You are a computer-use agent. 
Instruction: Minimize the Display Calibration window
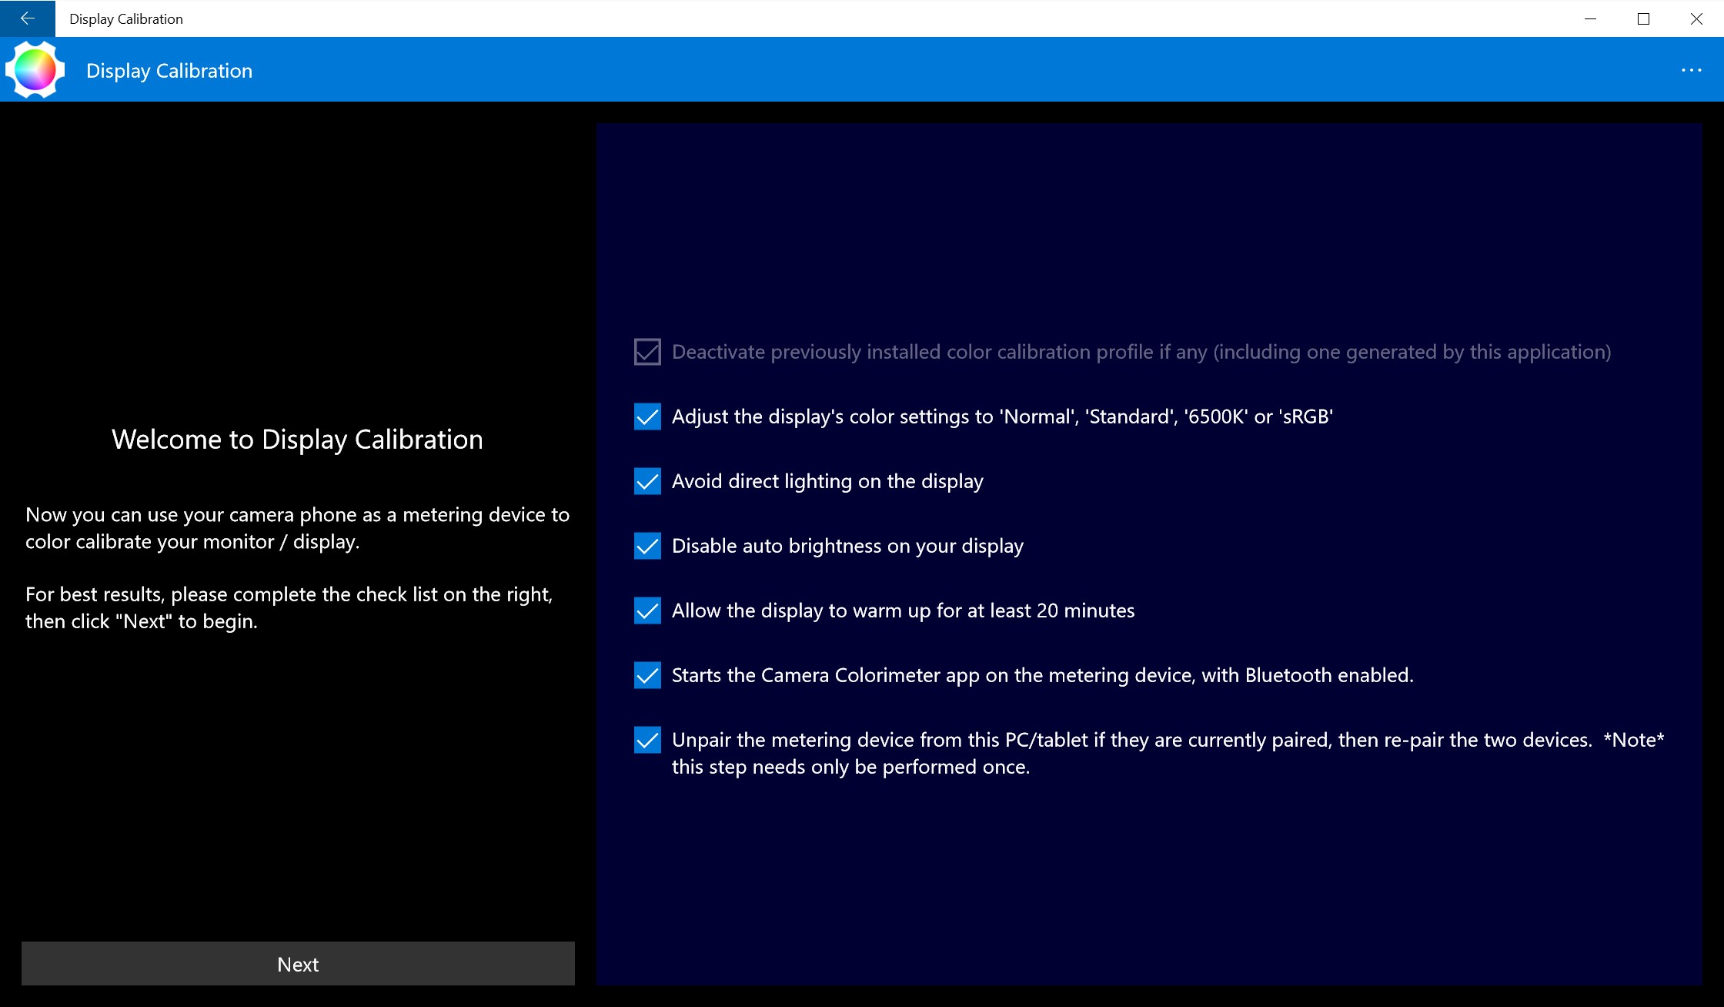[1590, 18]
